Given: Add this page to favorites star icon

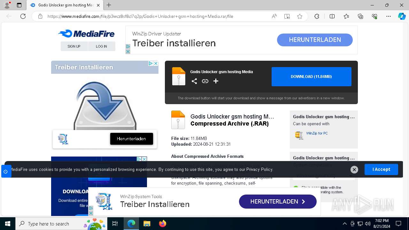Looking at the screenshot, I should pos(300,16).
